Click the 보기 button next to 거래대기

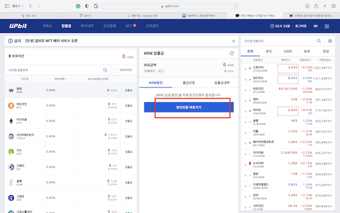(x=161, y=71)
